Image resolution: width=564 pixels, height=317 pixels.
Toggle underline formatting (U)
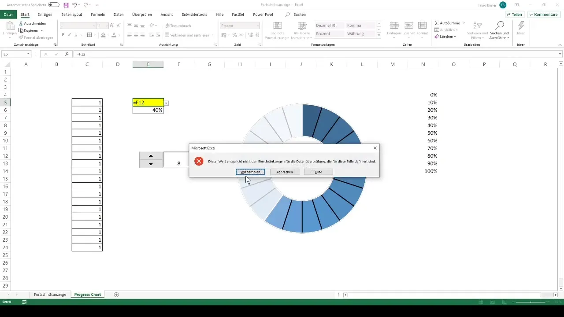click(76, 35)
